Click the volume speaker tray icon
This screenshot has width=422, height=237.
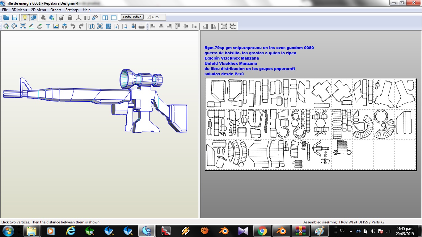click(x=373, y=231)
